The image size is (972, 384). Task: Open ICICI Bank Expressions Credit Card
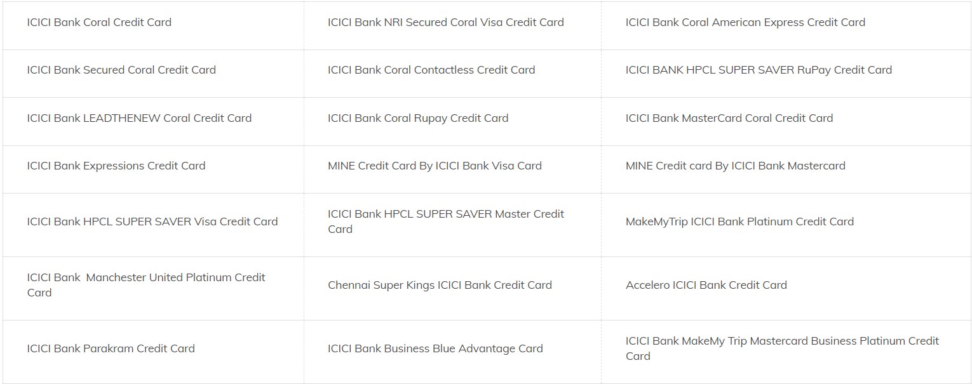pos(116,166)
